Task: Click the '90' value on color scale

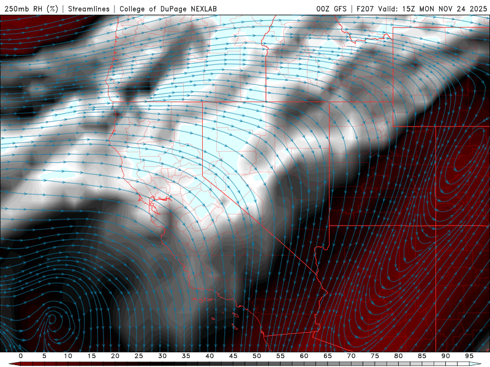Action: coord(446,356)
